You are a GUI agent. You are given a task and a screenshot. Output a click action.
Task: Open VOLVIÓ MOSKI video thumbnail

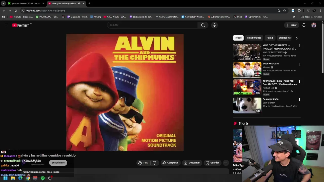pyautogui.click(x=247, y=70)
